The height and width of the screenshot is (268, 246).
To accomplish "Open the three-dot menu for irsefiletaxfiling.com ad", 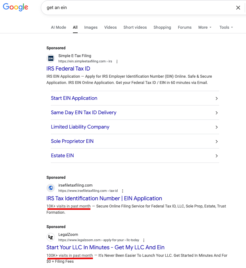I will tap(123, 191).
